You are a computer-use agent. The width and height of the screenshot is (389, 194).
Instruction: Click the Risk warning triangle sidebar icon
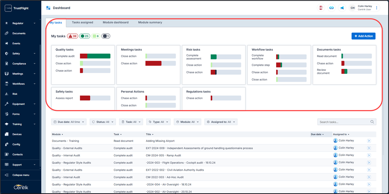(x=7, y=94)
